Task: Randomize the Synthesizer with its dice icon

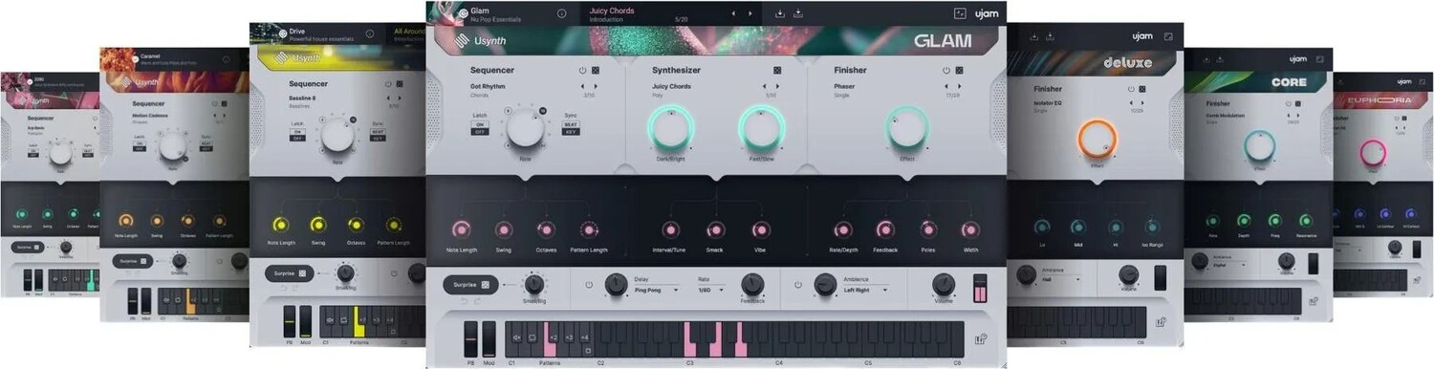Action: (x=777, y=70)
